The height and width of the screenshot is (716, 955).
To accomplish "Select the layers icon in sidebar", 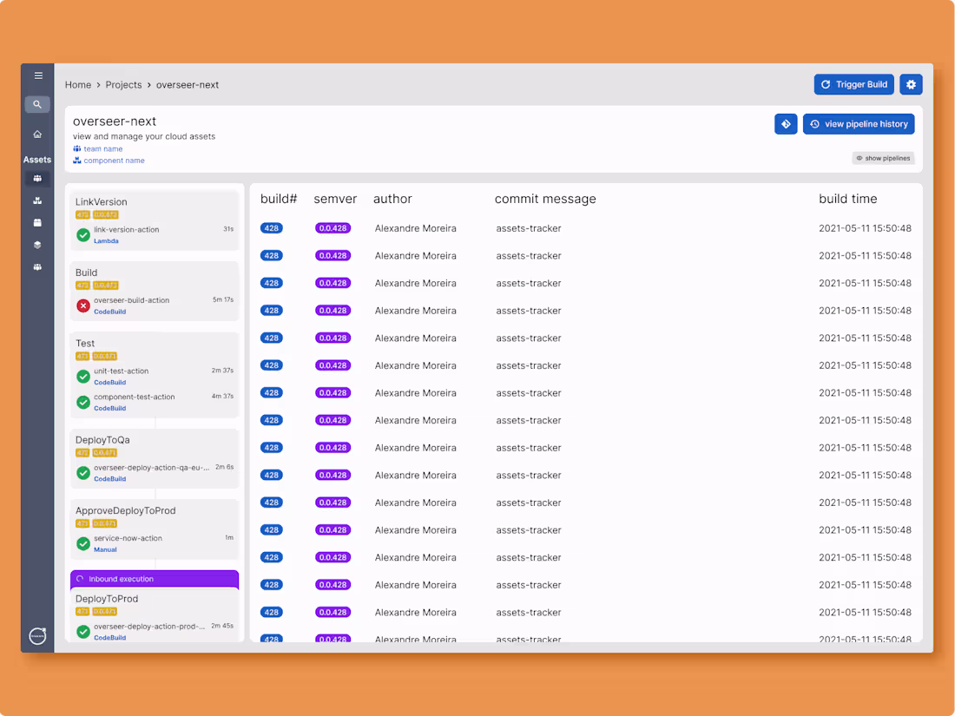I will 37,245.
